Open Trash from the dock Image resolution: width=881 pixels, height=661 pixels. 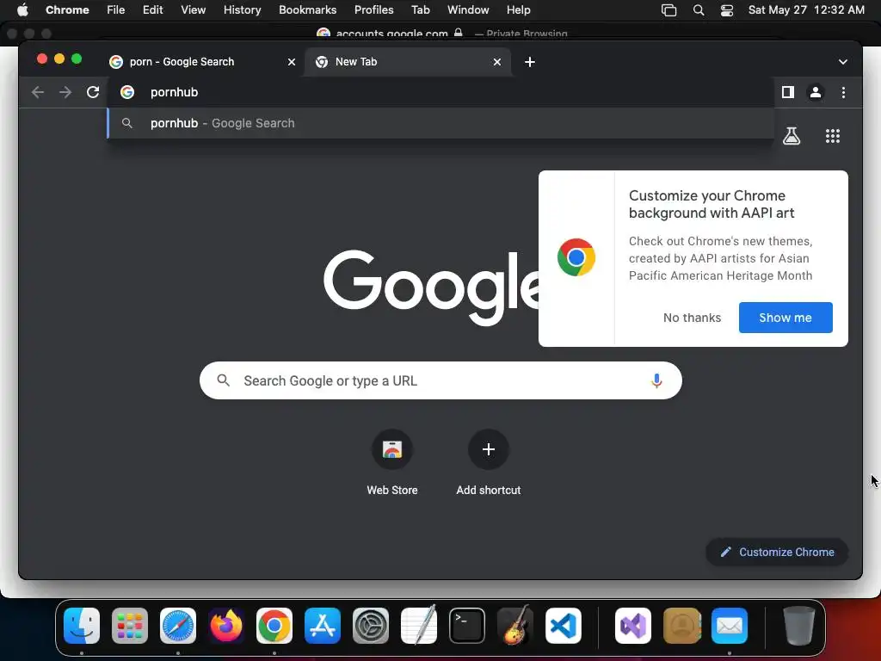tap(799, 626)
